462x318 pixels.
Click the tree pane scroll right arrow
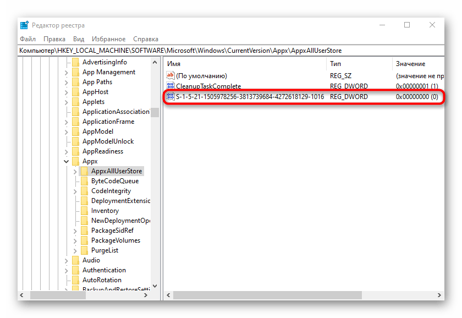[x=146, y=295]
